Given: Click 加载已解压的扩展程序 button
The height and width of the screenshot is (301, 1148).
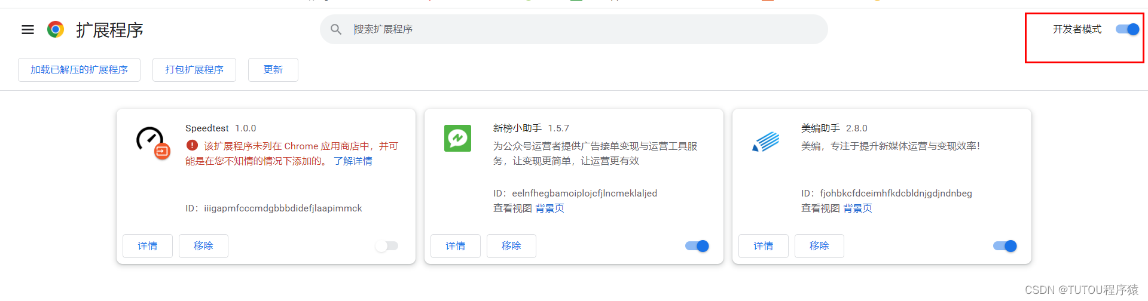Looking at the screenshot, I should [79, 70].
